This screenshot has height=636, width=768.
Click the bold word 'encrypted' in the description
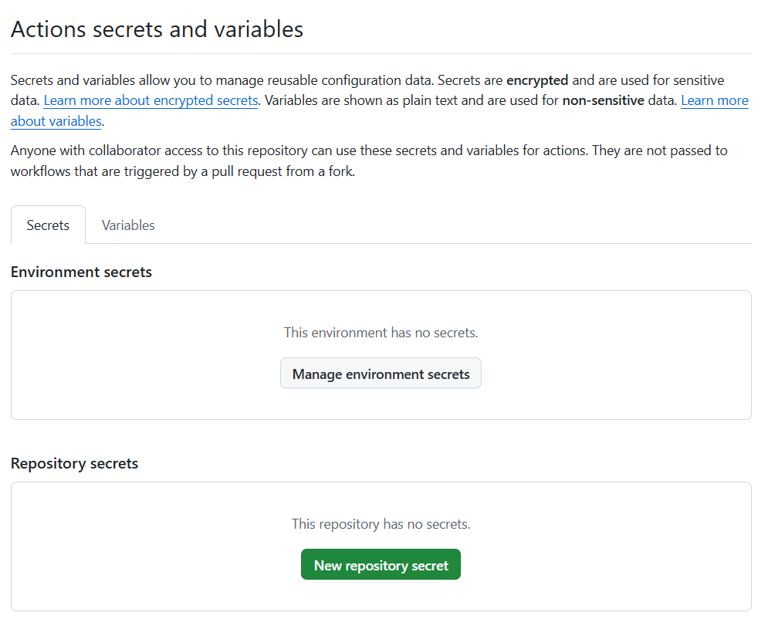pos(537,80)
